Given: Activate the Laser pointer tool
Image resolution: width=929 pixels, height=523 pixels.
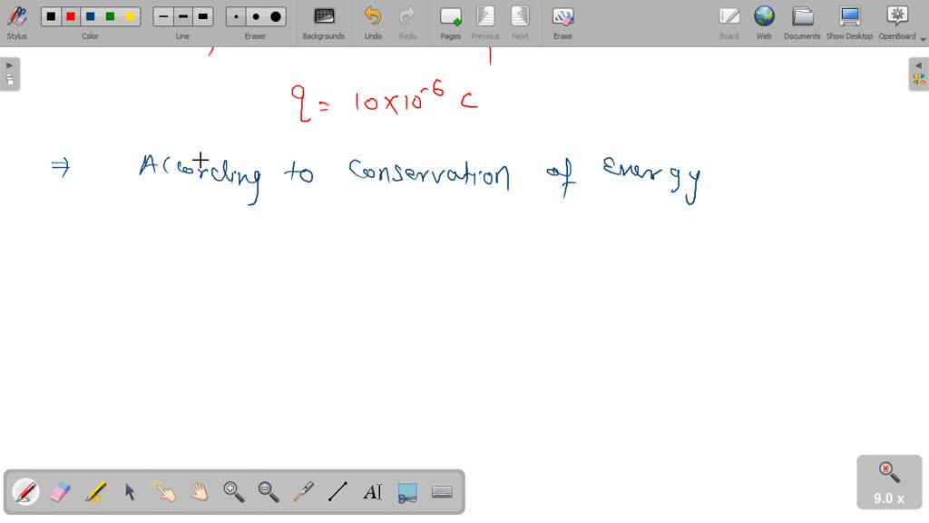Looking at the screenshot, I should [x=302, y=491].
